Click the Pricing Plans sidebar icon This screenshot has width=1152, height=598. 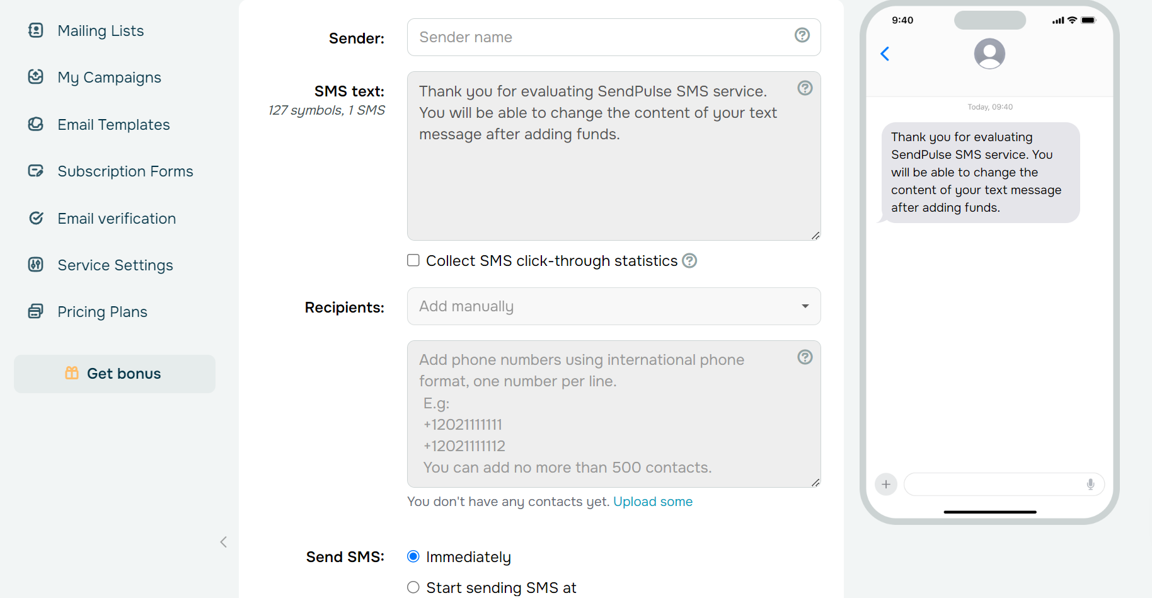36,311
